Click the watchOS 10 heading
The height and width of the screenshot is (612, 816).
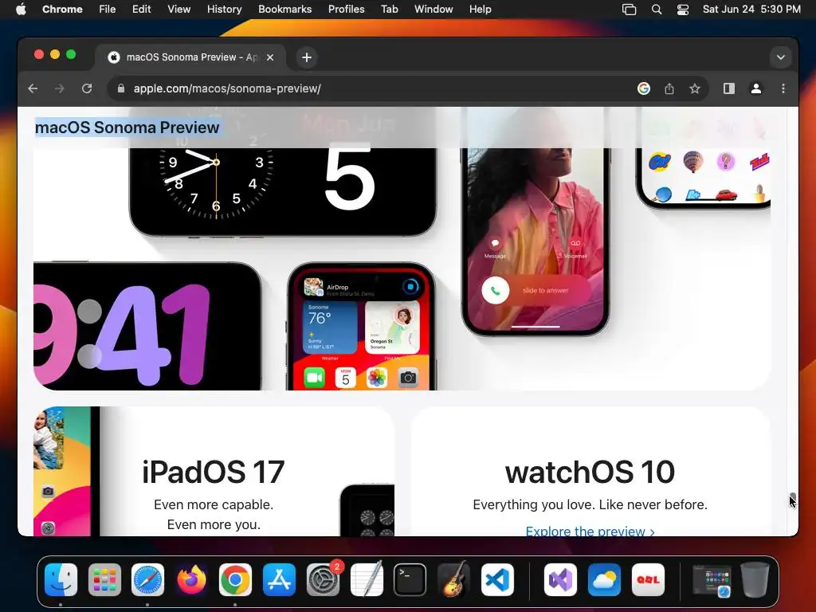point(590,472)
